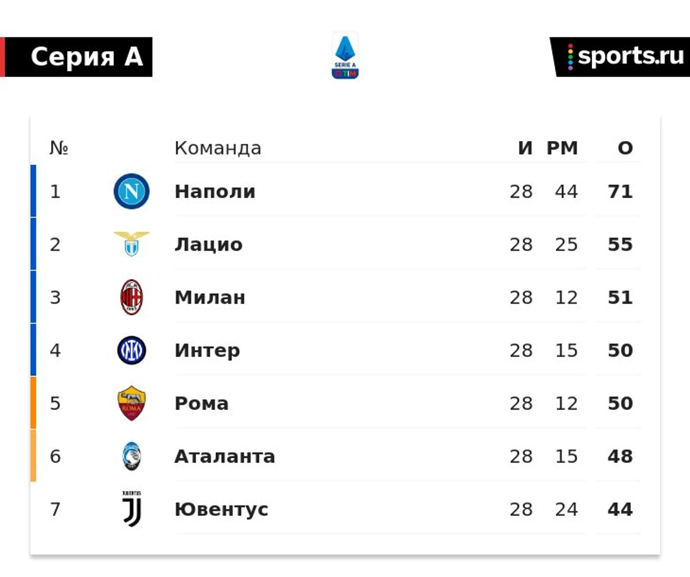This screenshot has width=690, height=577.
Task: Click the № position column header
Action: (59, 148)
